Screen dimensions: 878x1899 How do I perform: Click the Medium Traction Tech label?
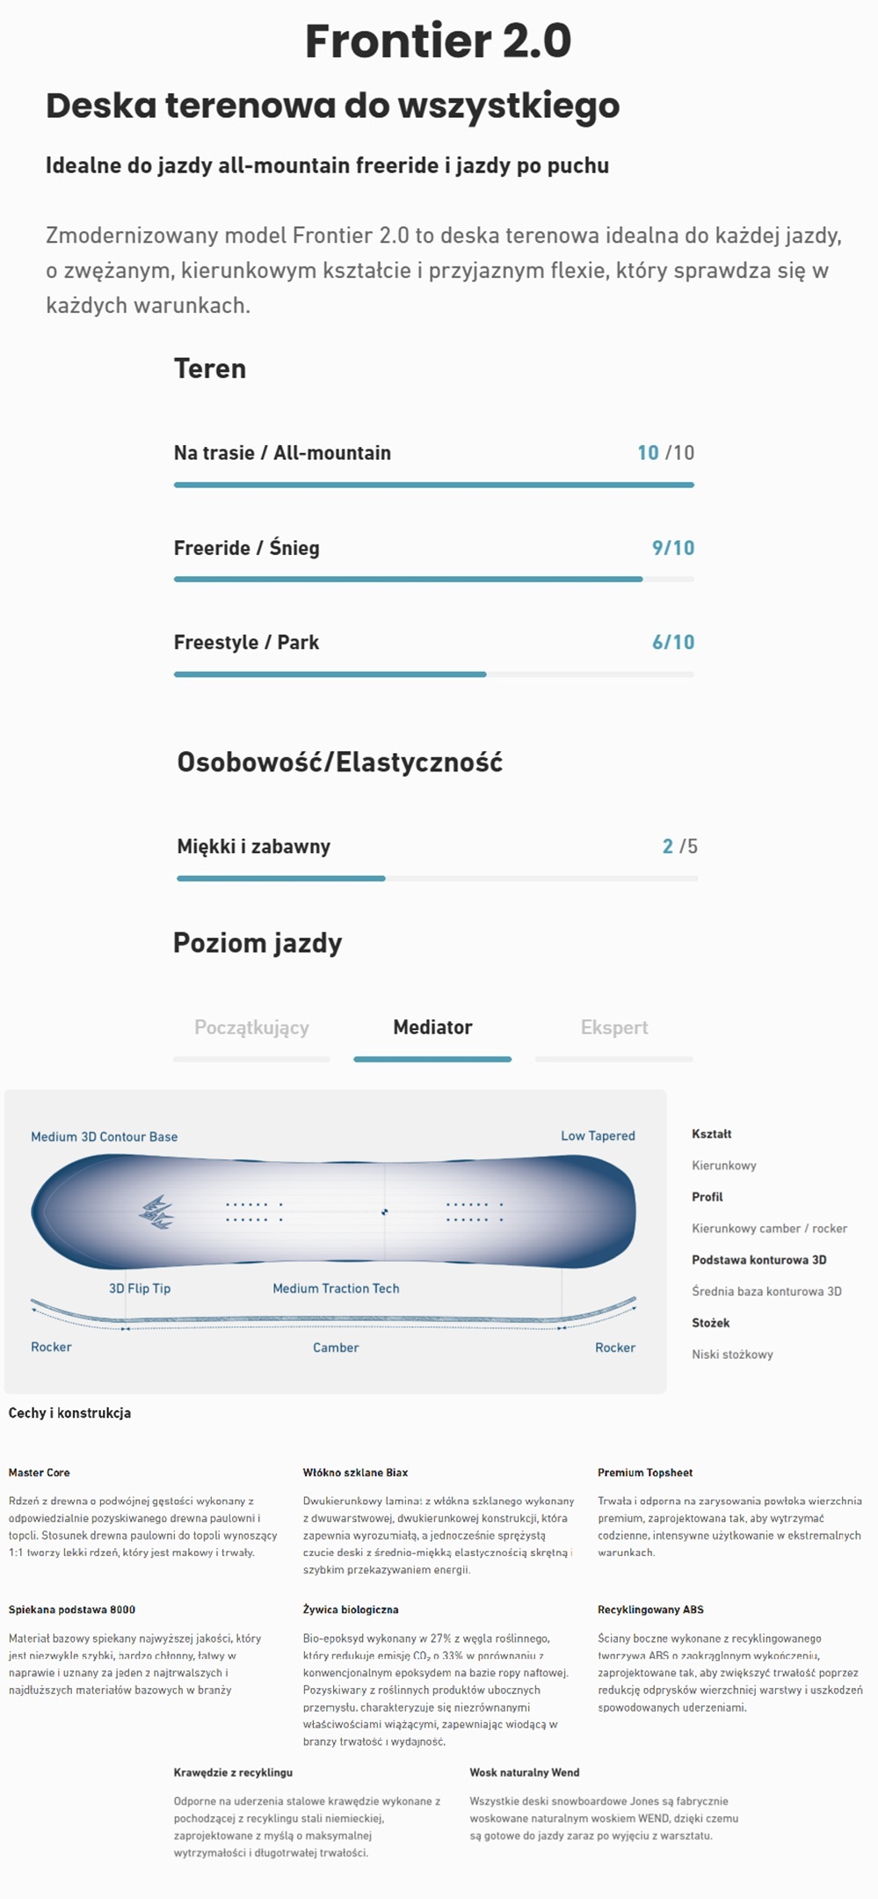tap(337, 1288)
